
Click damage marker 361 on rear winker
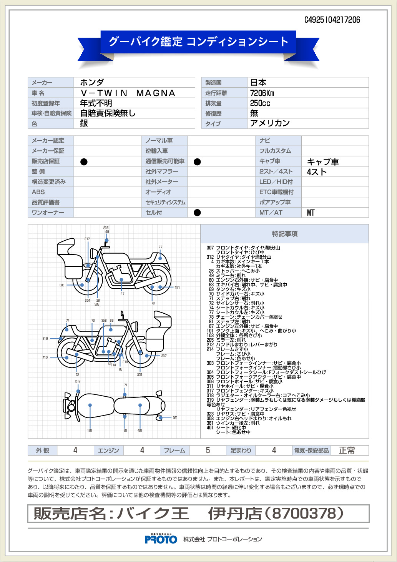tap(161, 417)
